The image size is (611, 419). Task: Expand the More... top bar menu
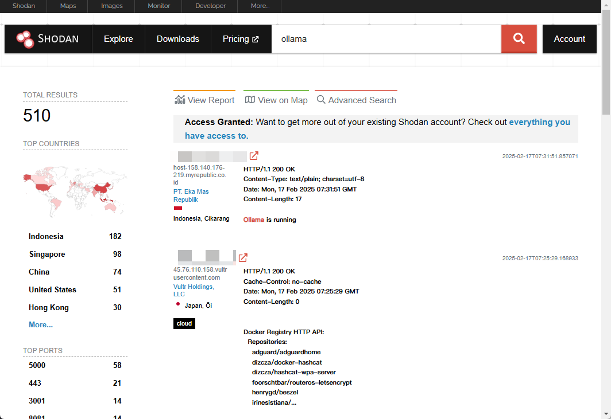click(260, 6)
